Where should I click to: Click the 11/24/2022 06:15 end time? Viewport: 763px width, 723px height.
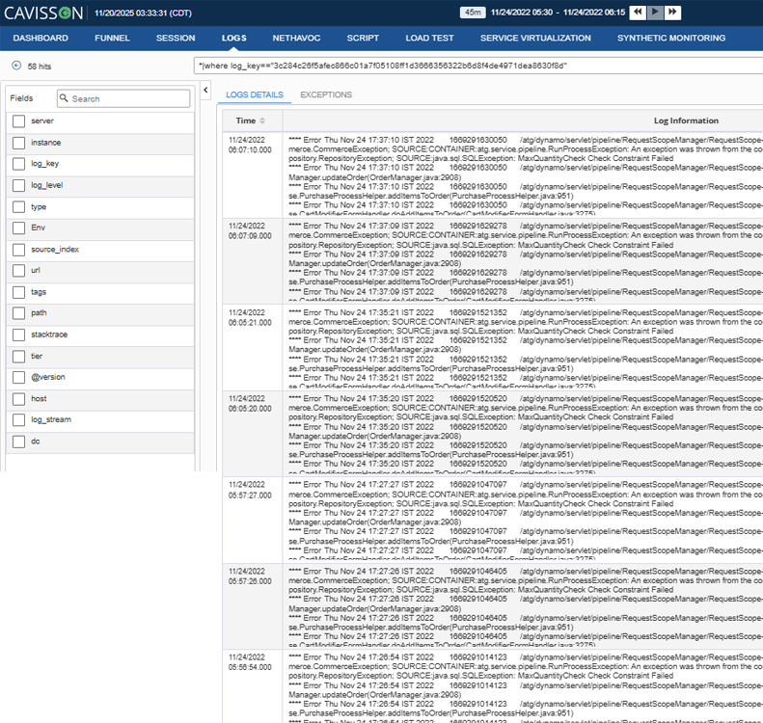593,13
